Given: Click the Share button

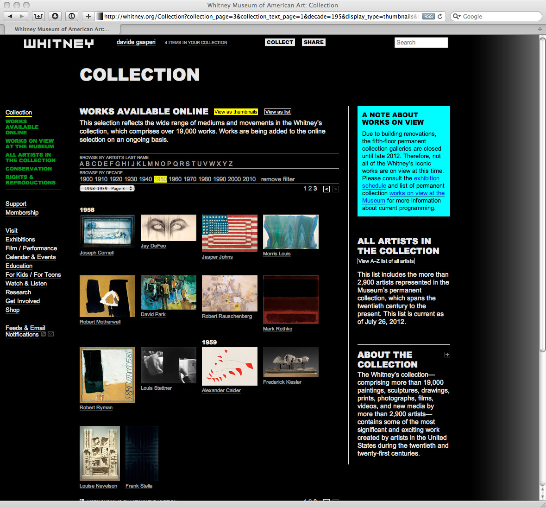Looking at the screenshot, I should [314, 42].
